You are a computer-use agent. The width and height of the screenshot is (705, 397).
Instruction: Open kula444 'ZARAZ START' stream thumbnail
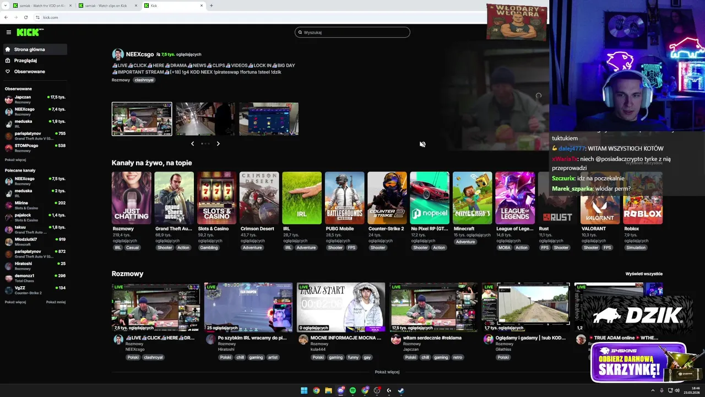coord(341,307)
